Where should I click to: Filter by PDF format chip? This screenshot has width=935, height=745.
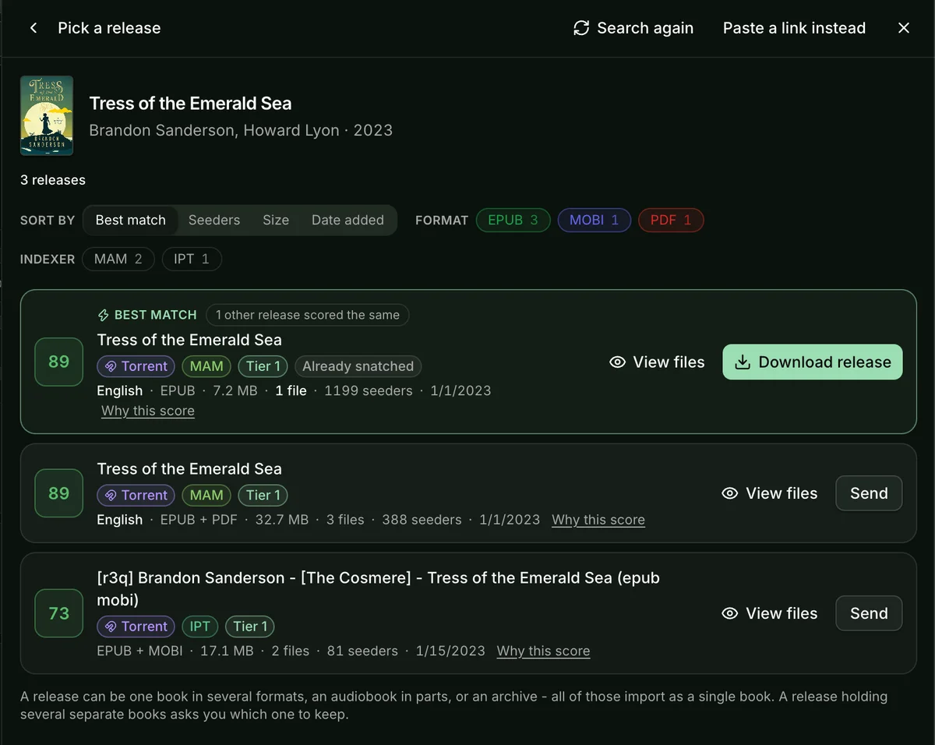671,220
